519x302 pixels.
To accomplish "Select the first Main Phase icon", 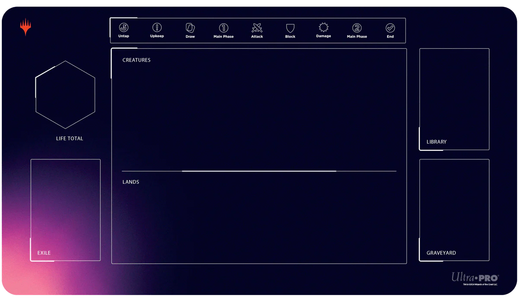I will (x=224, y=28).
